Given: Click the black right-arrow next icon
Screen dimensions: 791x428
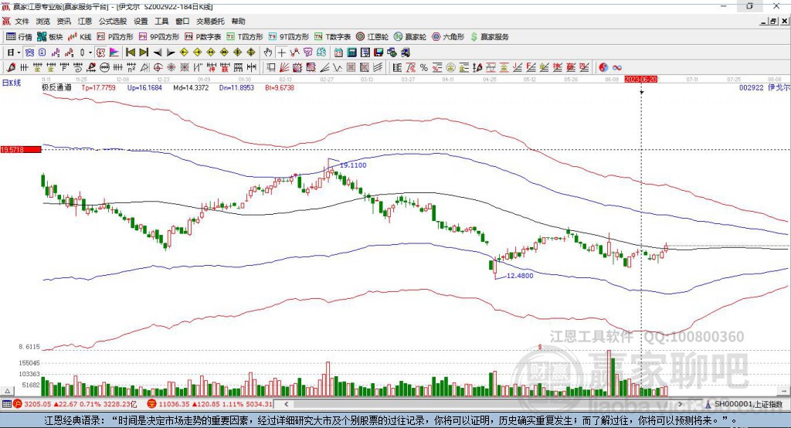Looking at the screenshot, I should pos(171,53).
